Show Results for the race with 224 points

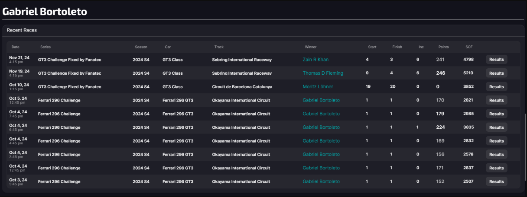(x=496, y=127)
